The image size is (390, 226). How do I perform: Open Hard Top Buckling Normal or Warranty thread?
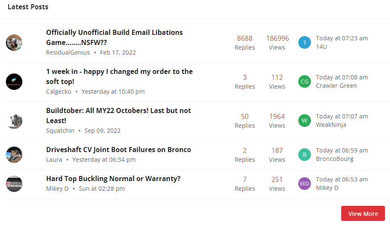click(x=113, y=179)
